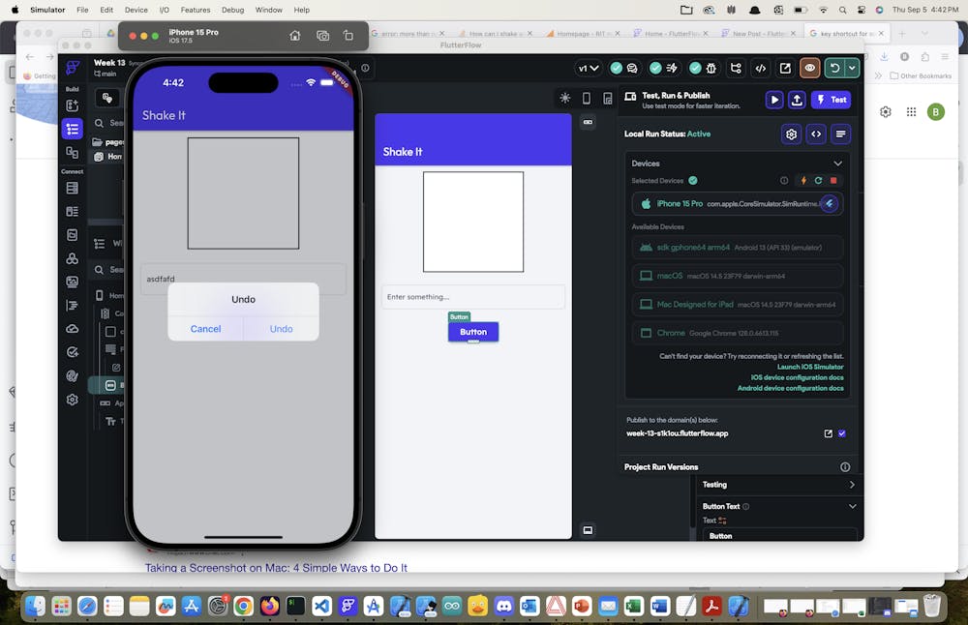Open the comments icon in top toolbar
The image size is (968, 625).
coord(632,68)
